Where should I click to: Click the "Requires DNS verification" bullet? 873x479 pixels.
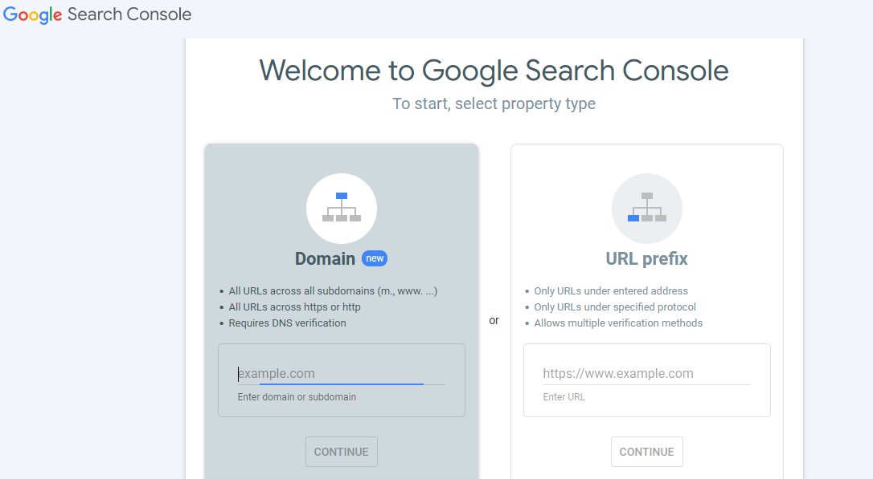287,323
